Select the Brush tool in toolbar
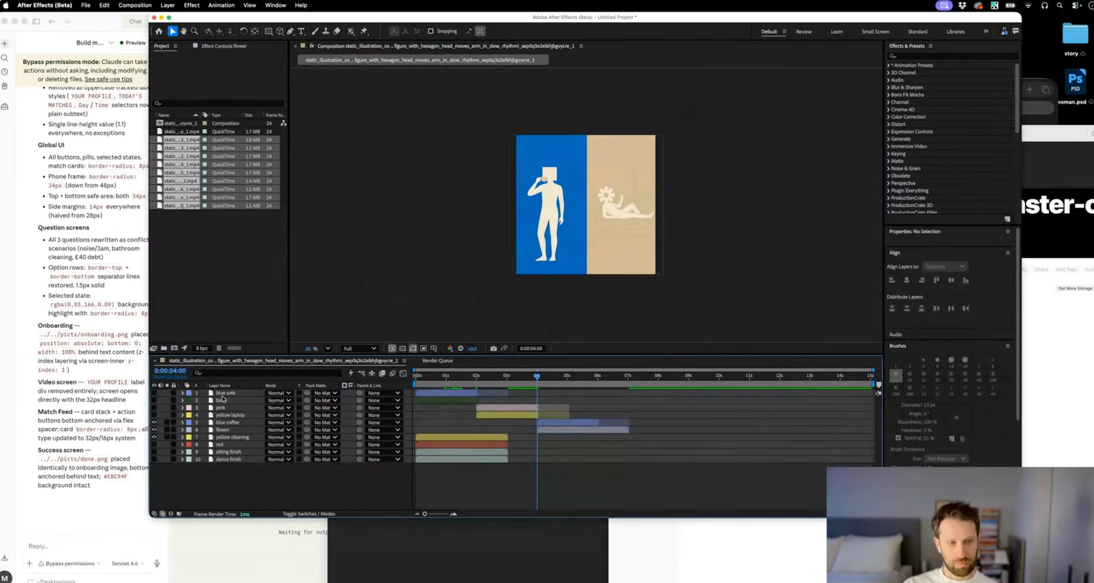Viewport: 1094px width, 583px height. 315,31
